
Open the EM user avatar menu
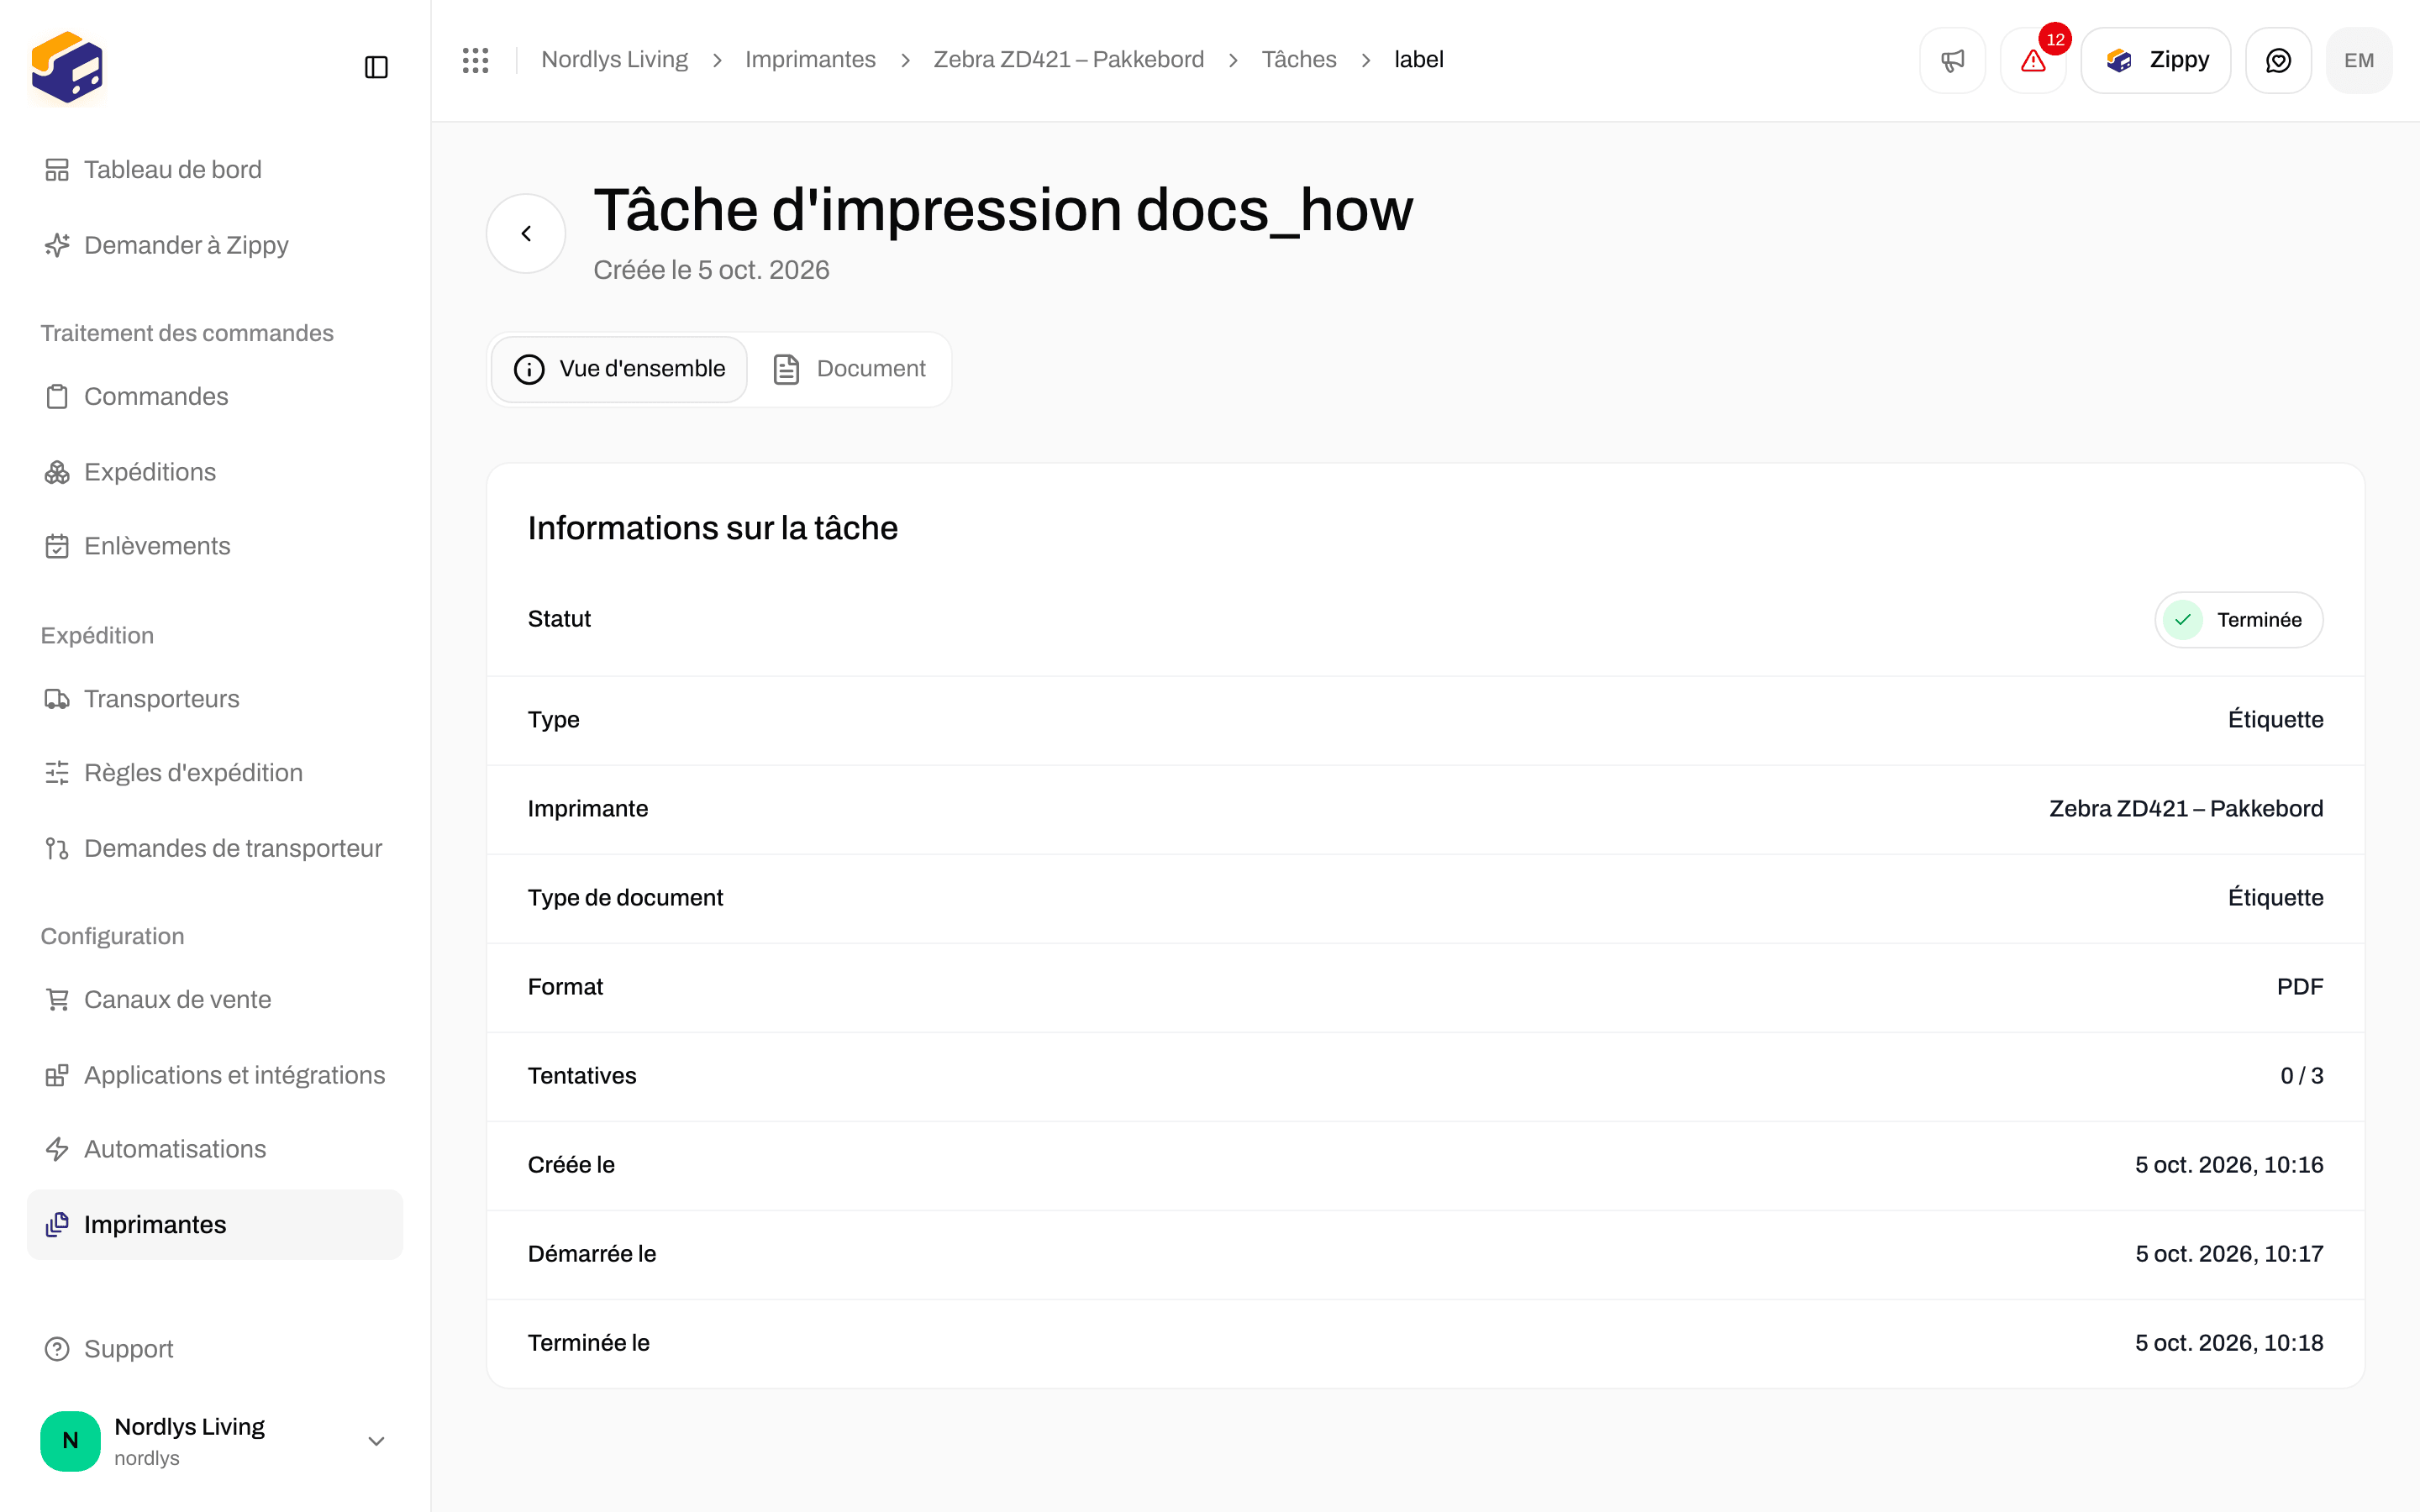point(2359,60)
